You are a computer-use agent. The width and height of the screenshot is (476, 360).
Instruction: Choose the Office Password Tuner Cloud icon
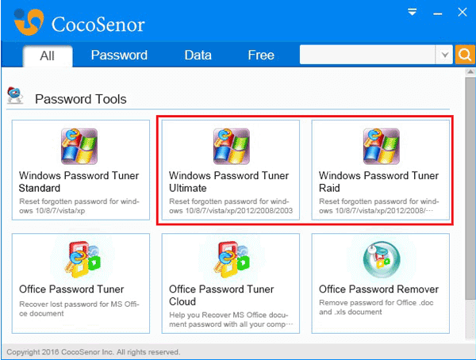[232, 259]
